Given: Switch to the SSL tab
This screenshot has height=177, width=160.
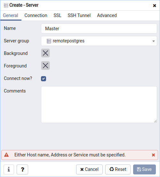Looking at the screenshot, I should point(57,15).
